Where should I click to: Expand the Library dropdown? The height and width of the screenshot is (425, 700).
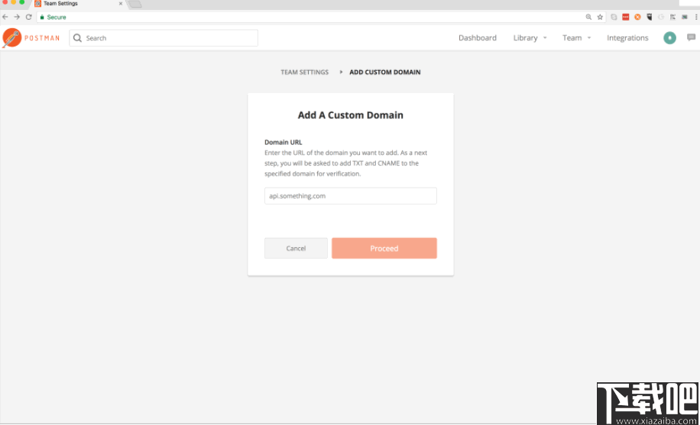pos(530,37)
